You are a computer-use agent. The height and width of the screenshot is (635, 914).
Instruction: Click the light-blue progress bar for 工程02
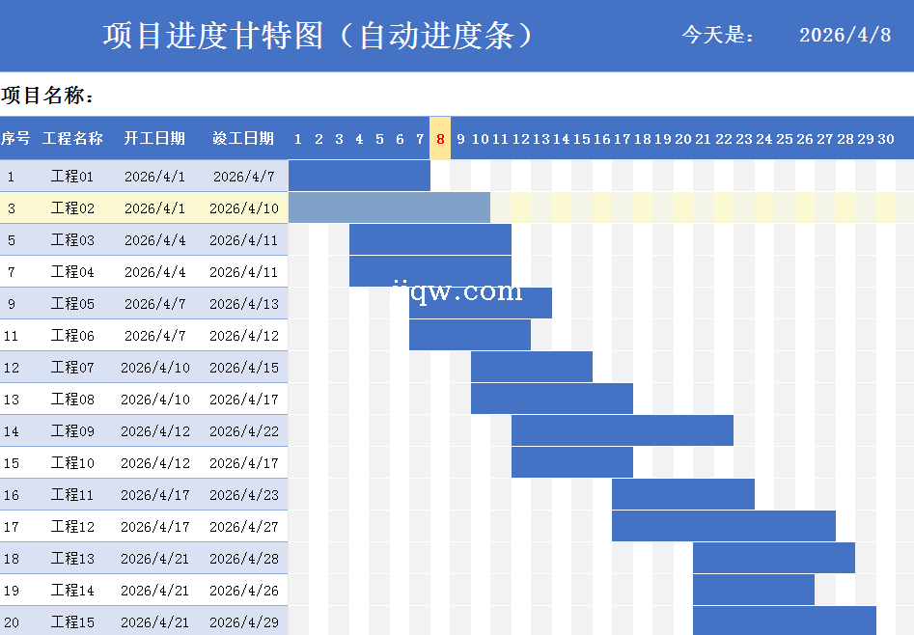click(389, 207)
